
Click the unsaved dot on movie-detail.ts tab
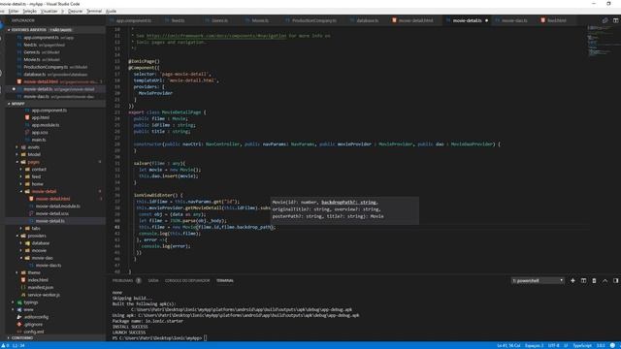[x=486, y=20]
